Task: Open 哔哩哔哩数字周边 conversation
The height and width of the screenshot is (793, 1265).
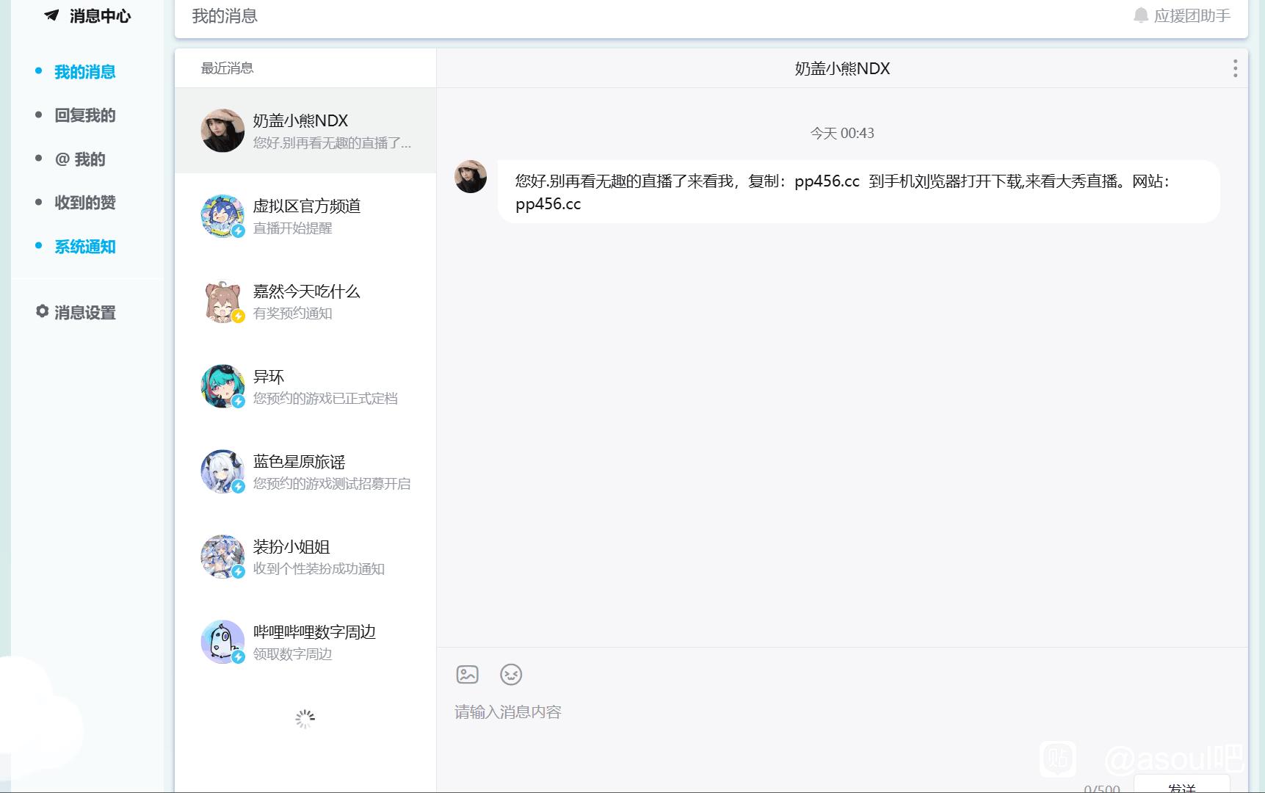Action: [x=305, y=642]
